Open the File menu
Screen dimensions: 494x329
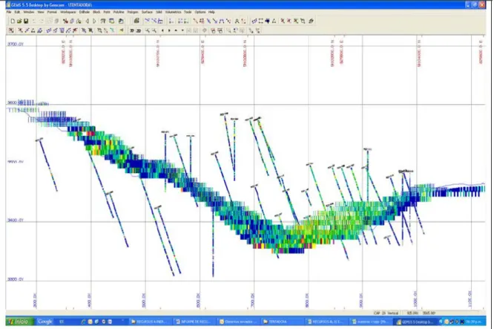[9, 12]
